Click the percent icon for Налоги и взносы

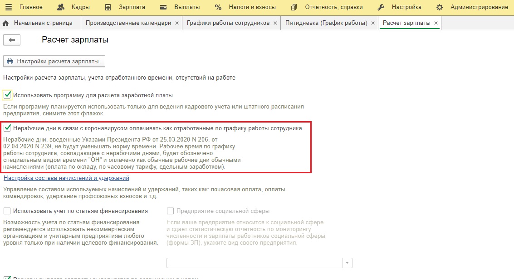218,7
